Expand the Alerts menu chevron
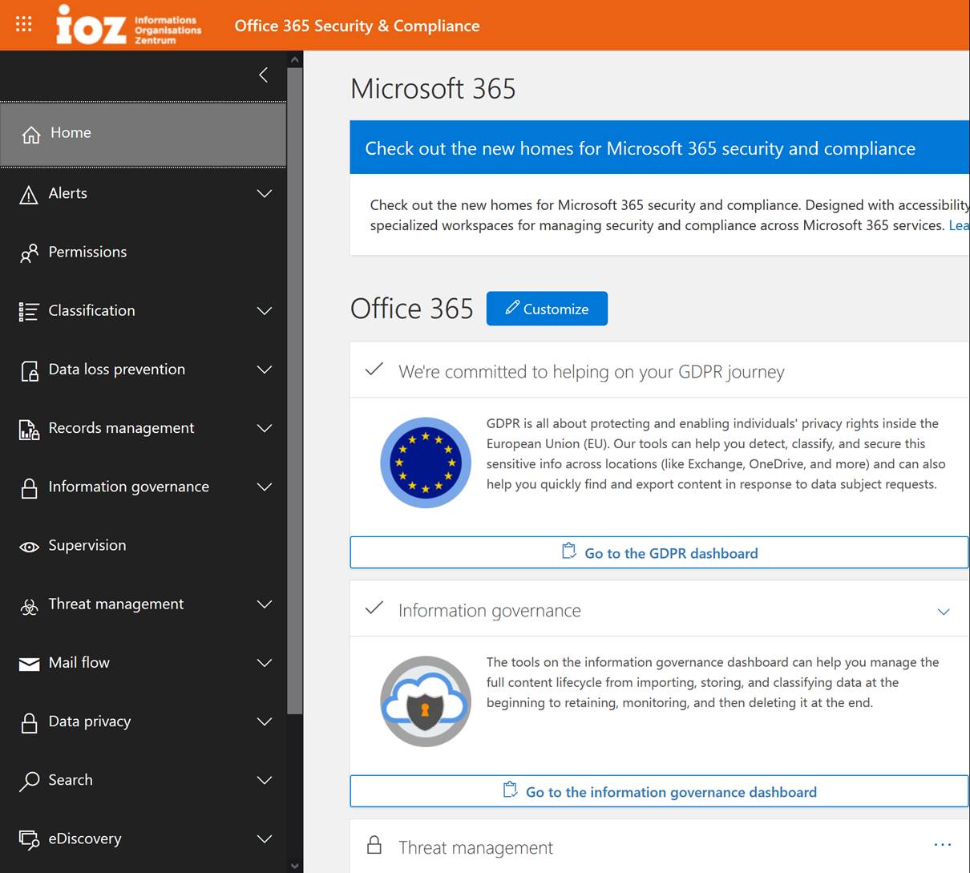The width and height of the screenshot is (970, 873). (x=265, y=193)
